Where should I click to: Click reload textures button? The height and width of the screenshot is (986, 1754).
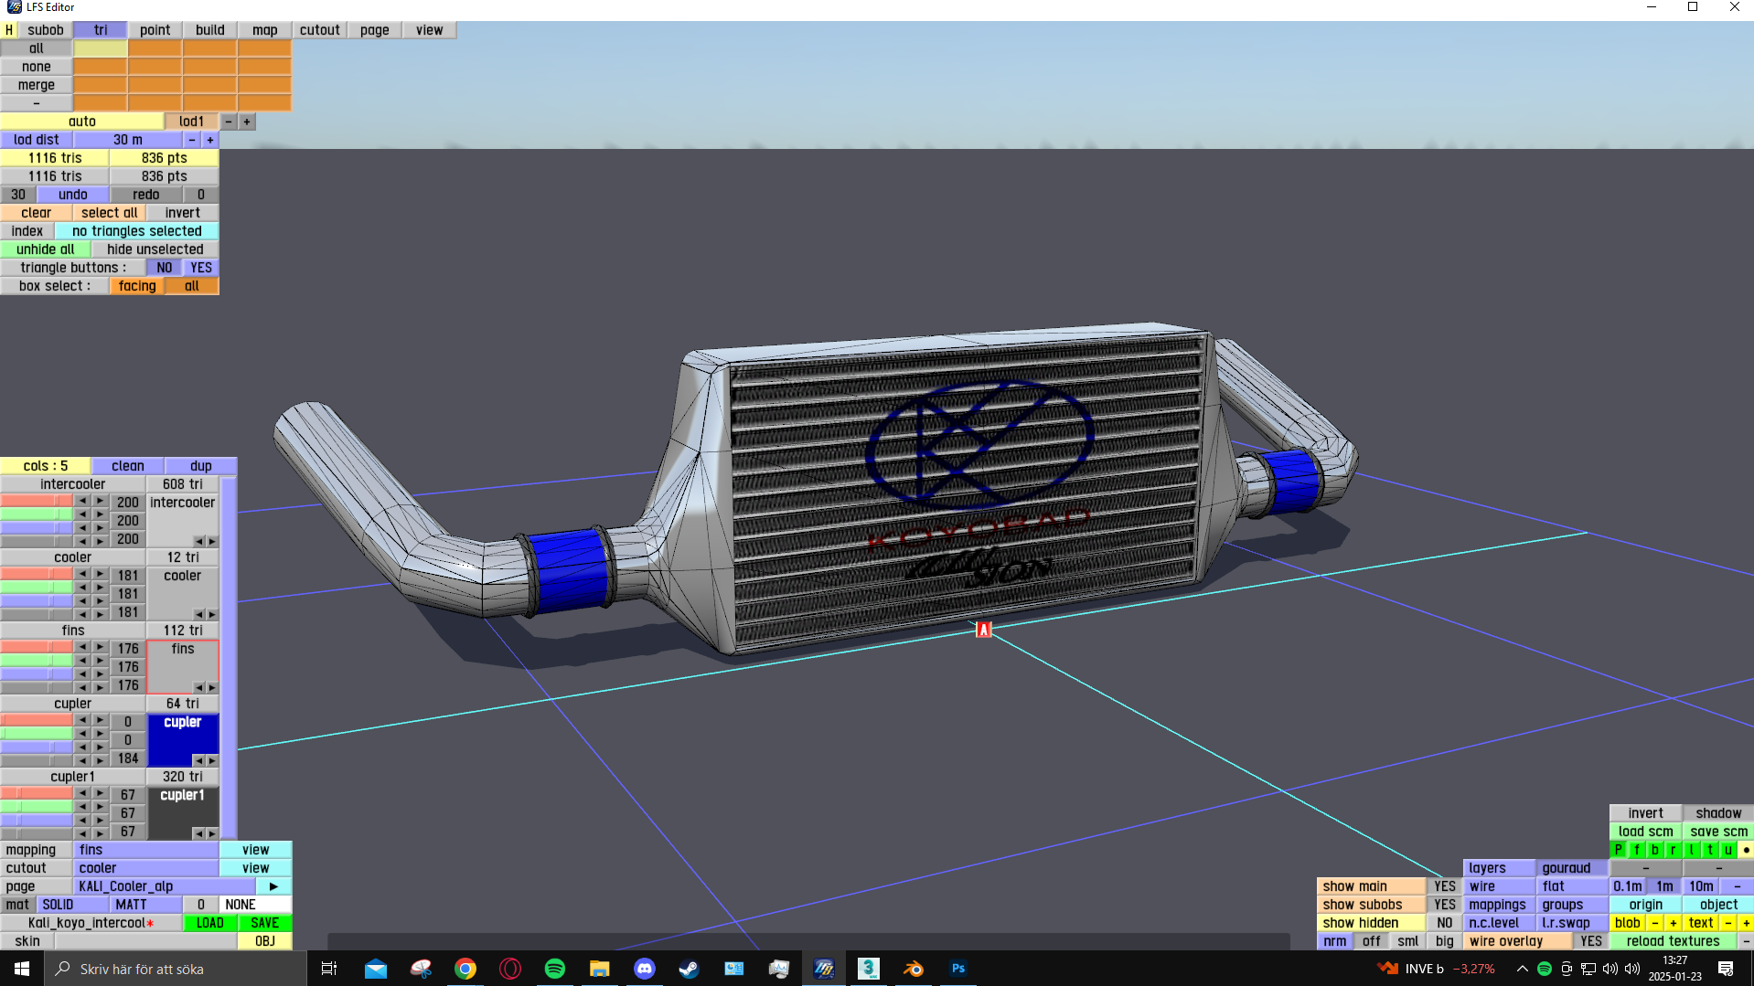pos(1674,941)
